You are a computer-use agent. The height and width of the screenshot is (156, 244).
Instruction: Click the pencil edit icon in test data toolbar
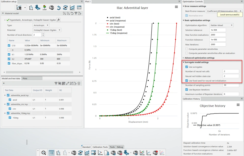[x=67, y=83]
